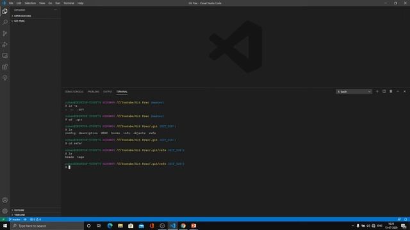Open the Run menu
410x230 pixels.
pyautogui.click(x=58, y=3)
